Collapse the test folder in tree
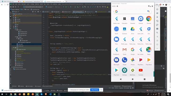 (x=14, y=48)
